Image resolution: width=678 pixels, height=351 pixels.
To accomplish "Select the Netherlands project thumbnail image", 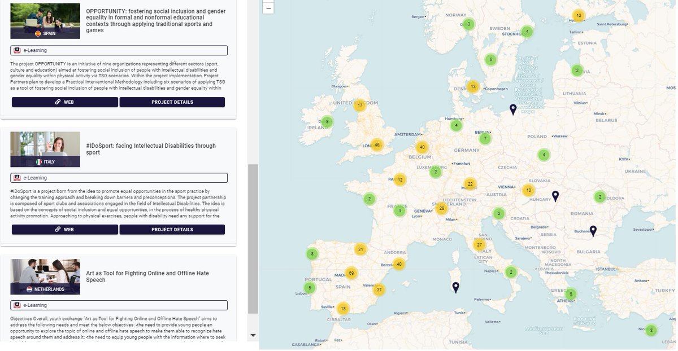I will click(x=45, y=277).
